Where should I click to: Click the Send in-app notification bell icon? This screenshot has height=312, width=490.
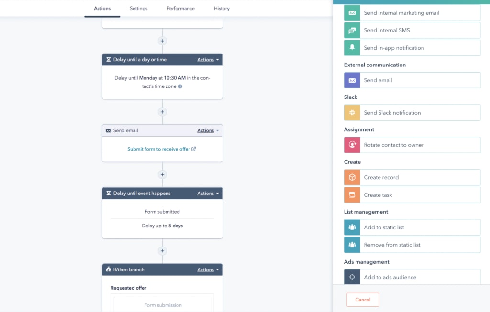[x=352, y=48]
